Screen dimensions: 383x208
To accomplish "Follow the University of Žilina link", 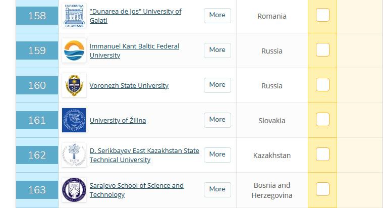I will pyautogui.click(x=118, y=121).
